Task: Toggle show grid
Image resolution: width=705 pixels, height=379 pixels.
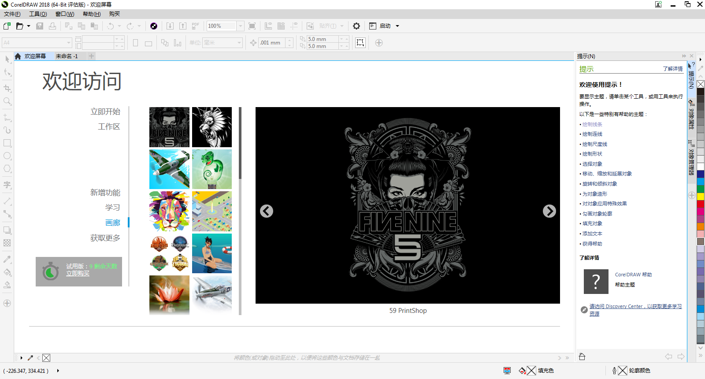Action: click(281, 26)
